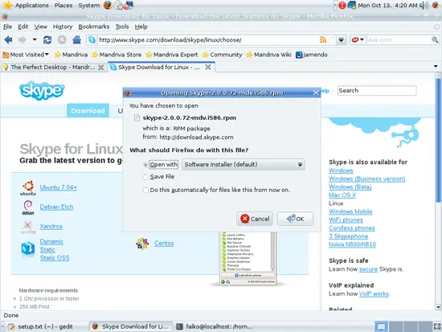Open the list all tabs dropdown arrow
The height and width of the screenshot is (332, 442).
click(436, 67)
